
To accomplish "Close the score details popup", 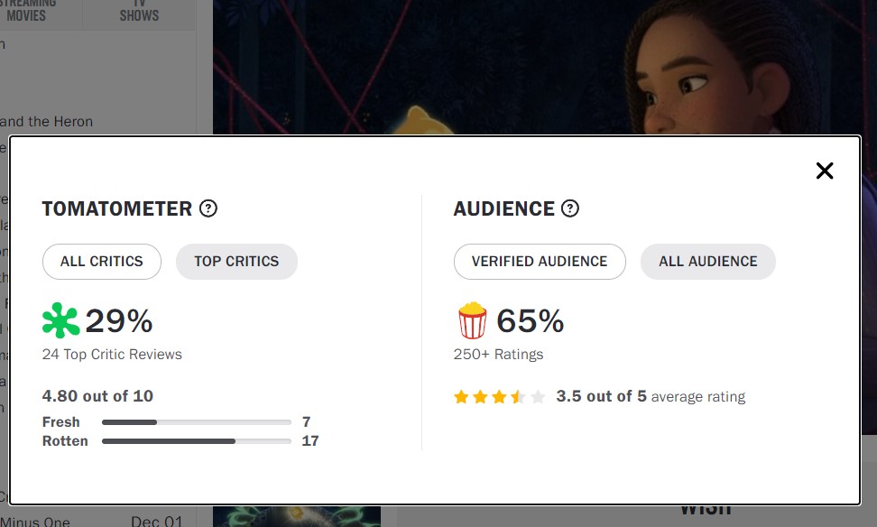I will (x=824, y=171).
